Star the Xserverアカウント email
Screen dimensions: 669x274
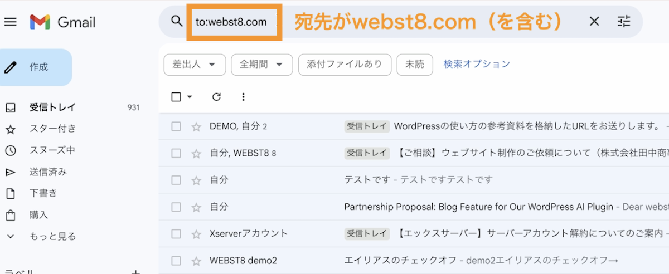pyautogui.click(x=196, y=233)
